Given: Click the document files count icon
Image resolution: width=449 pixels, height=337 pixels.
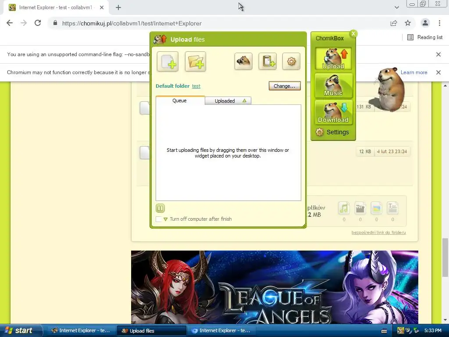Looking at the screenshot, I should [392, 208].
